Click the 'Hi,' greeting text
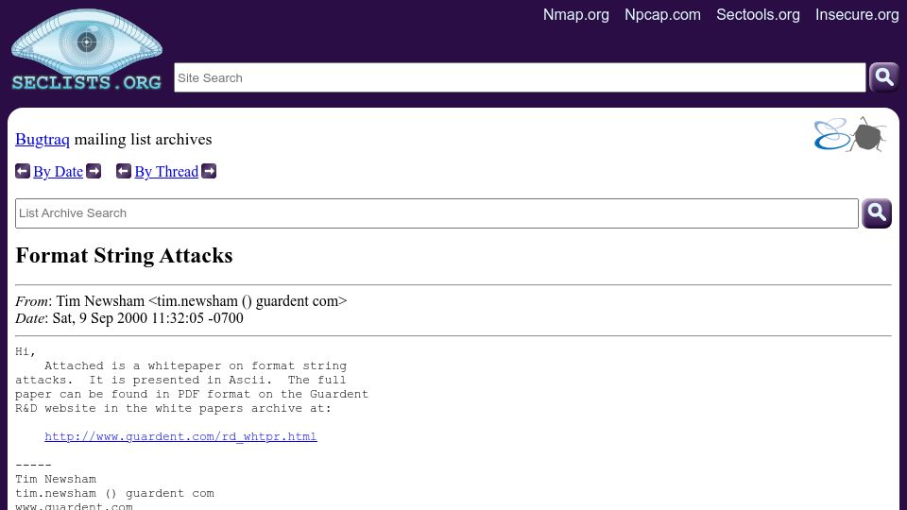This screenshot has width=907, height=510. click(26, 351)
